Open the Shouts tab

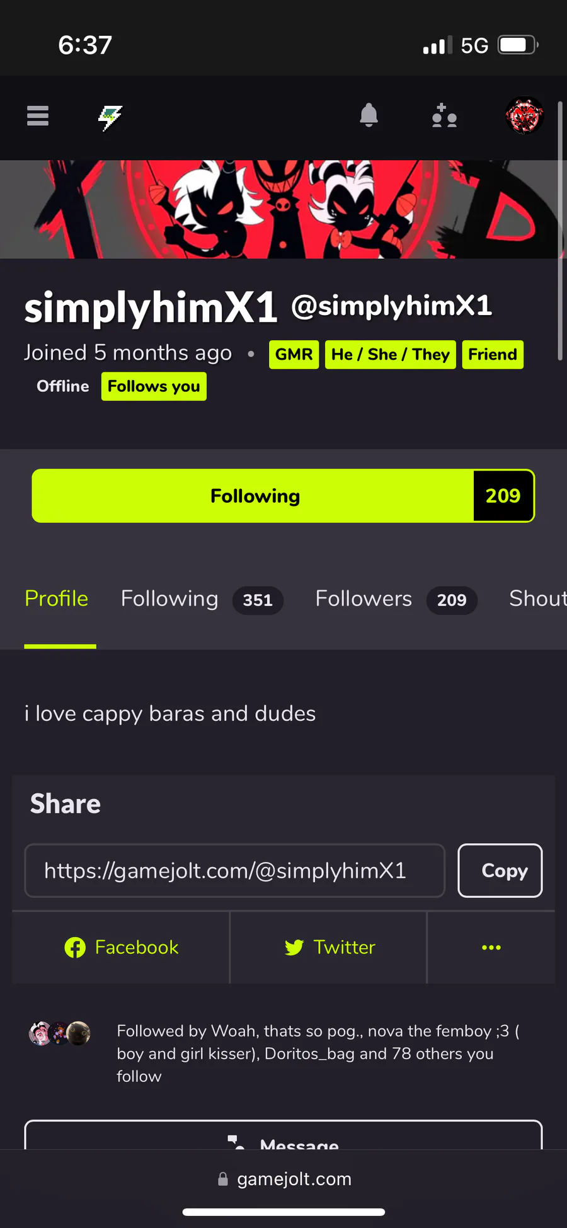(538, 599)
